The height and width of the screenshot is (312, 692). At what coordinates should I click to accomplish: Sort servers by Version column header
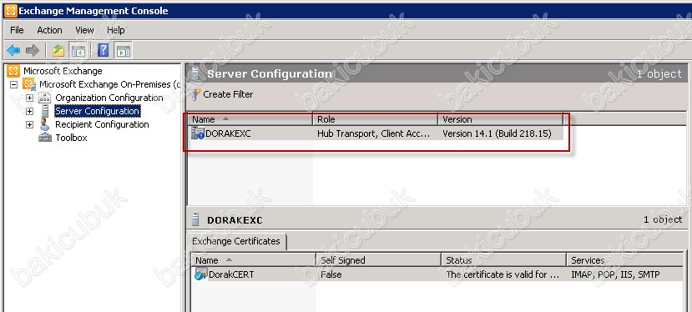click(x=501, y=119)
